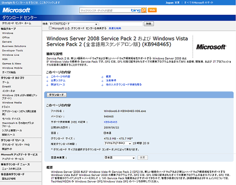Open ダウンロード センター FAQ link

(x=16, y=145)
